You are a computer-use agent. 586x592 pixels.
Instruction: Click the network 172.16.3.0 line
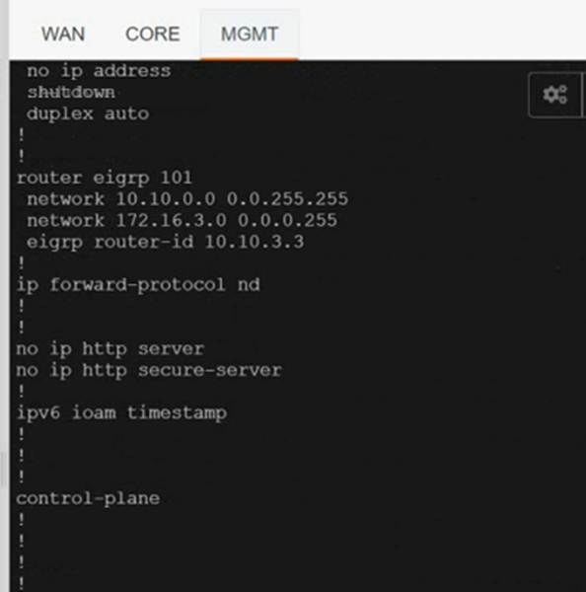coord(182,220)
